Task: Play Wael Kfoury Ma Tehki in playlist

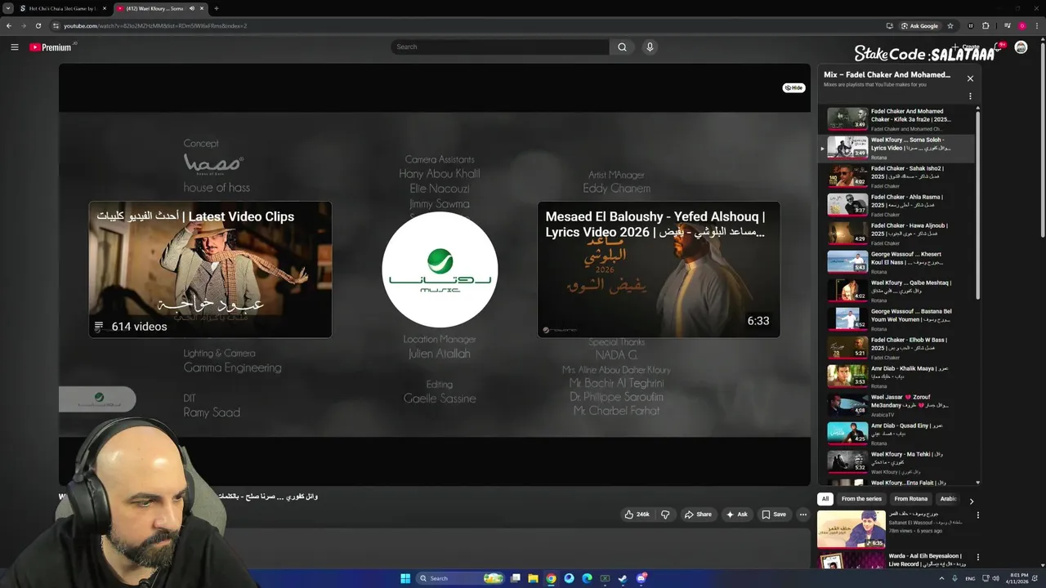Action: tap(897, 462)
